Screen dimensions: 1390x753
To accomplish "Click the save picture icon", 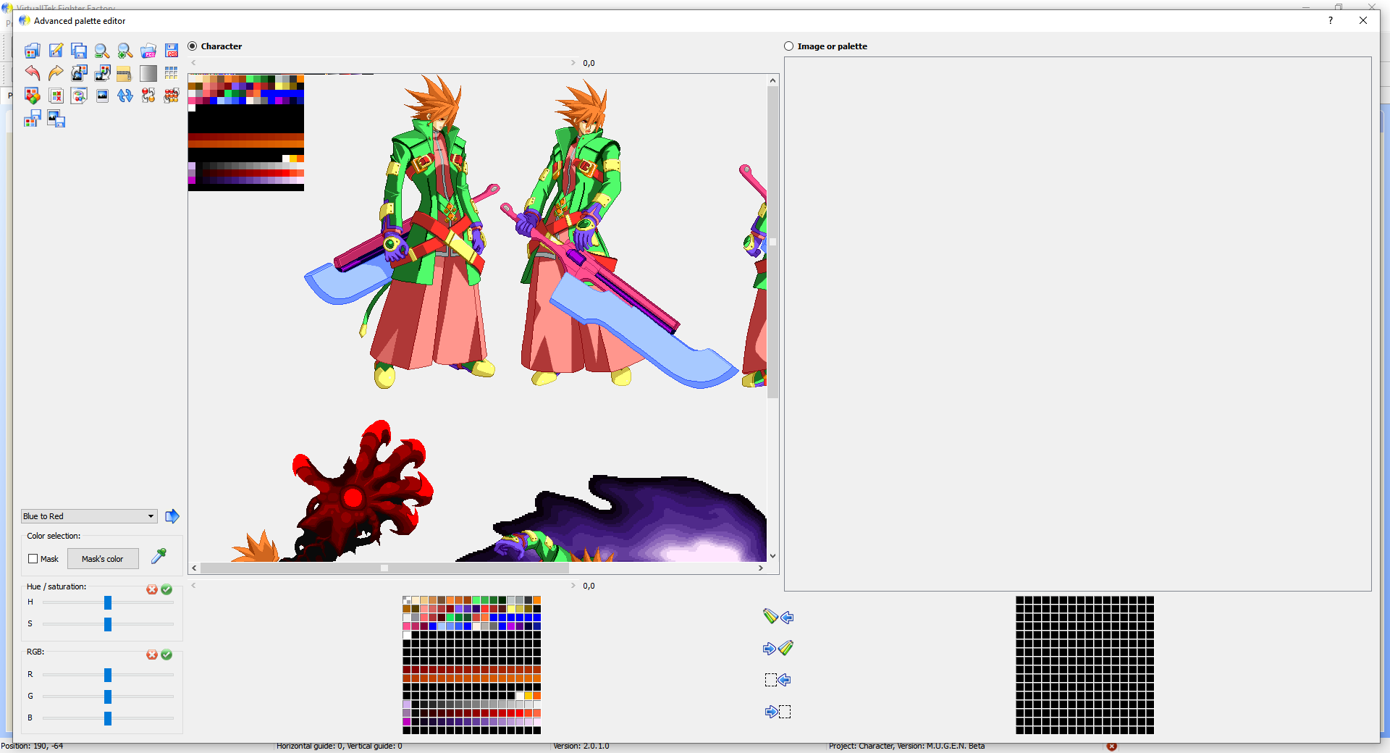I will pyautogui.click(x=56, y=119).
